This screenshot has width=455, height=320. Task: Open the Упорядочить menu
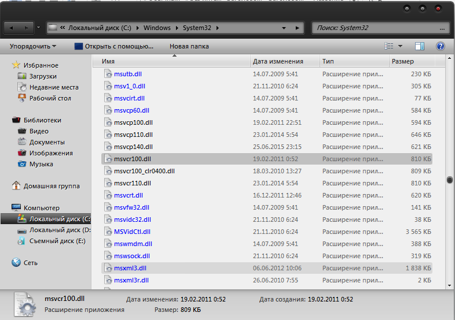pyautogui.click(x=33, y=46)
